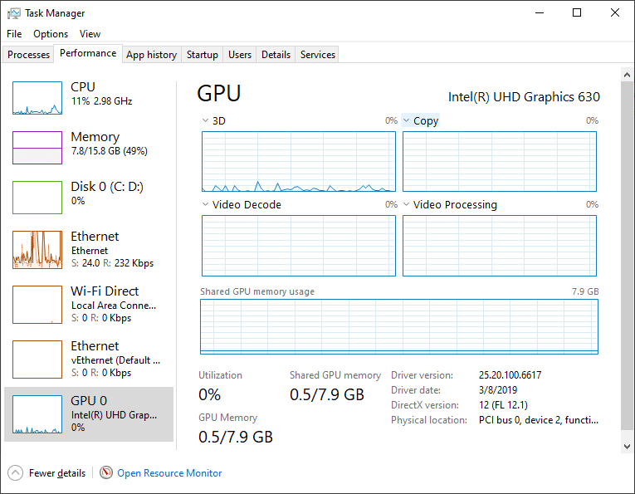The image size is (635, 494).
Task: Select the Memory usage graph thumbnail
Action: 37,148
